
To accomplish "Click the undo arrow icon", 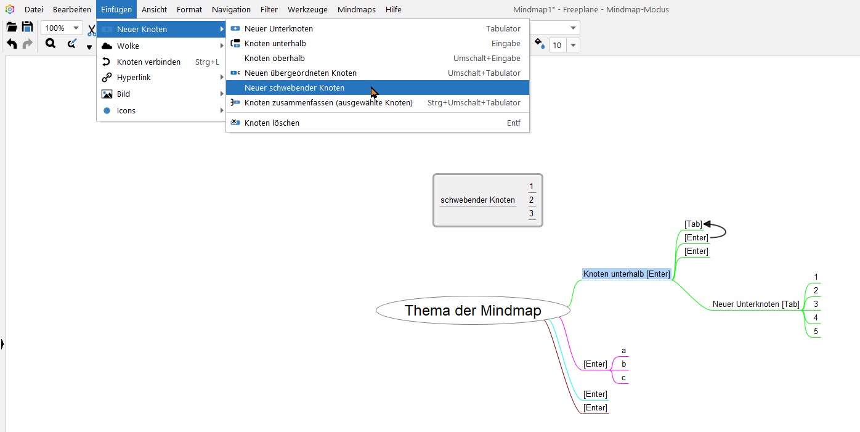I will tap(12, 44).
